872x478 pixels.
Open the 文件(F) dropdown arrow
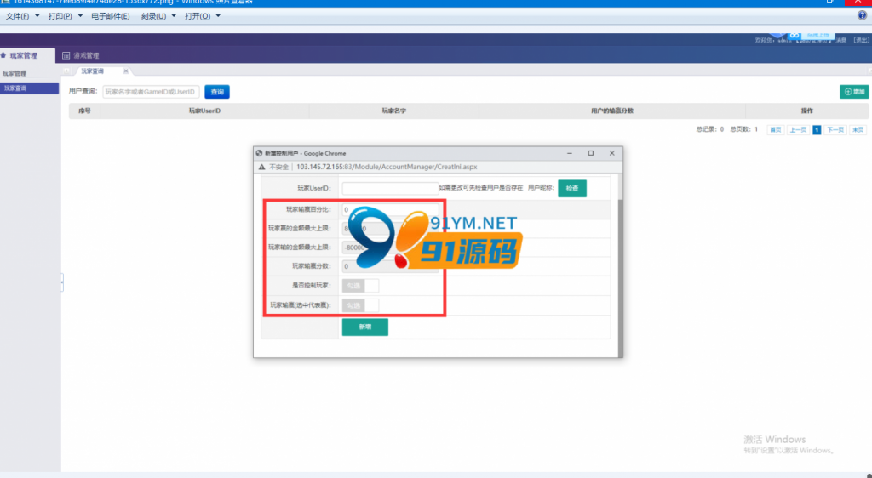point(37,16)
